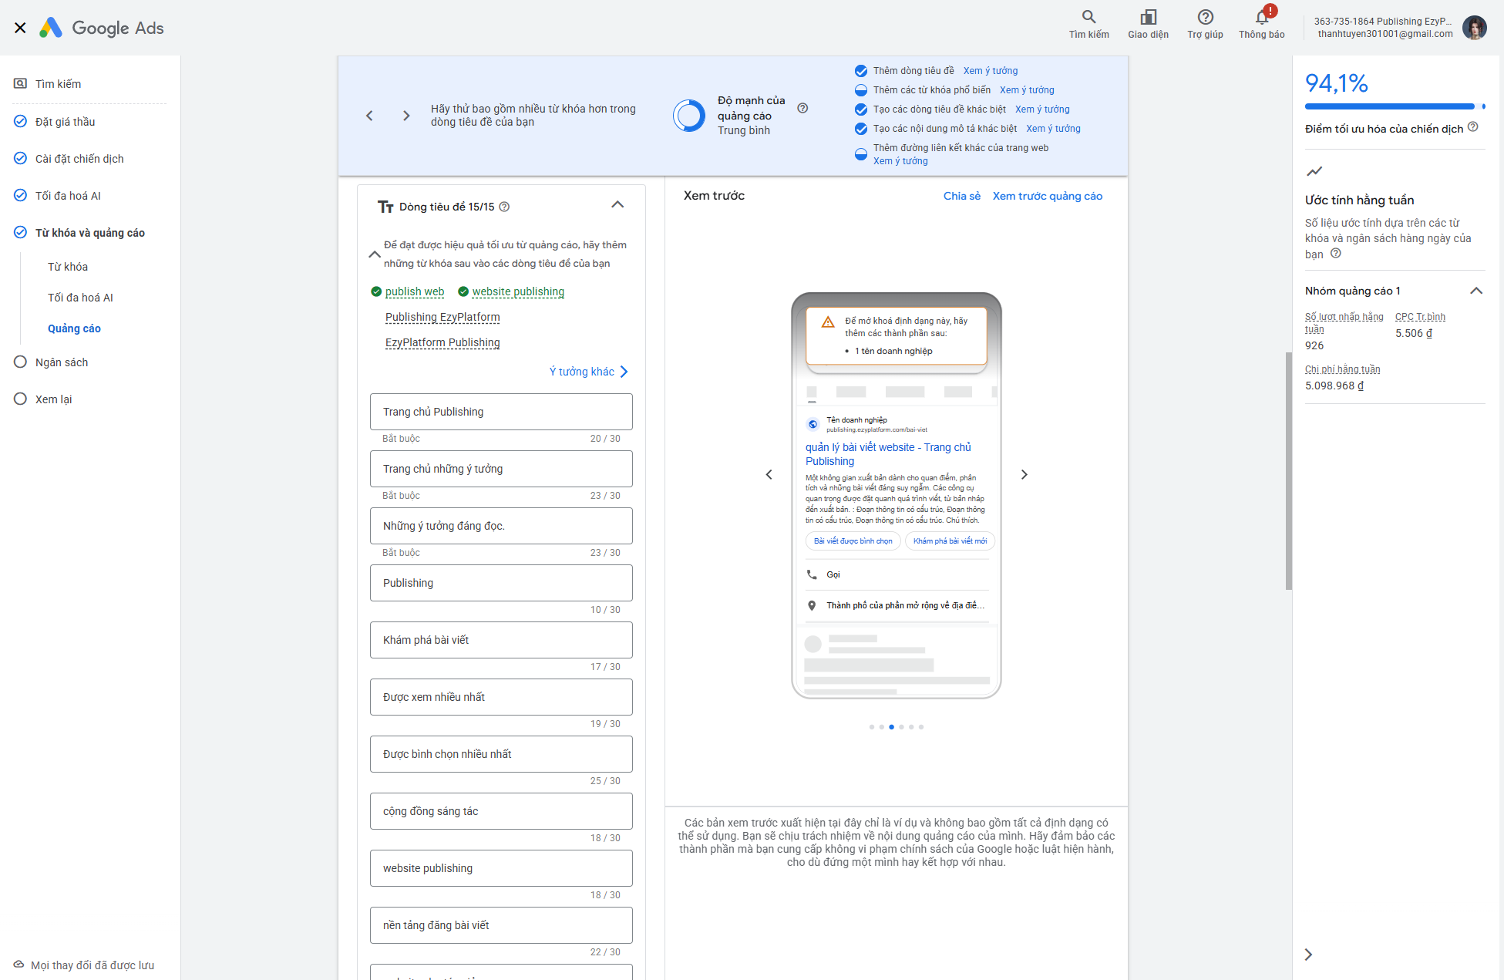1504x980 pixels.
Task: Edit headline field Khám phá bài viết
Action: click(x=501, y=640)
